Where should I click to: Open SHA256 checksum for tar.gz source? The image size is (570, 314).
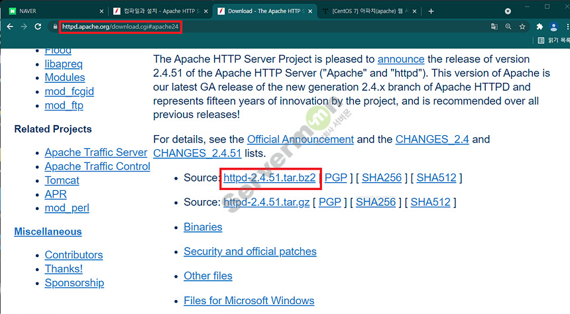click(x=376, y=202)
